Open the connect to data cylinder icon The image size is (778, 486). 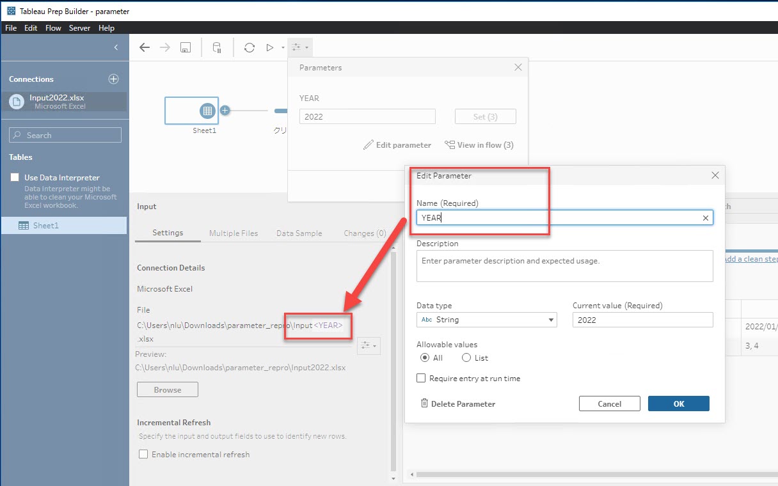point(217,47)
